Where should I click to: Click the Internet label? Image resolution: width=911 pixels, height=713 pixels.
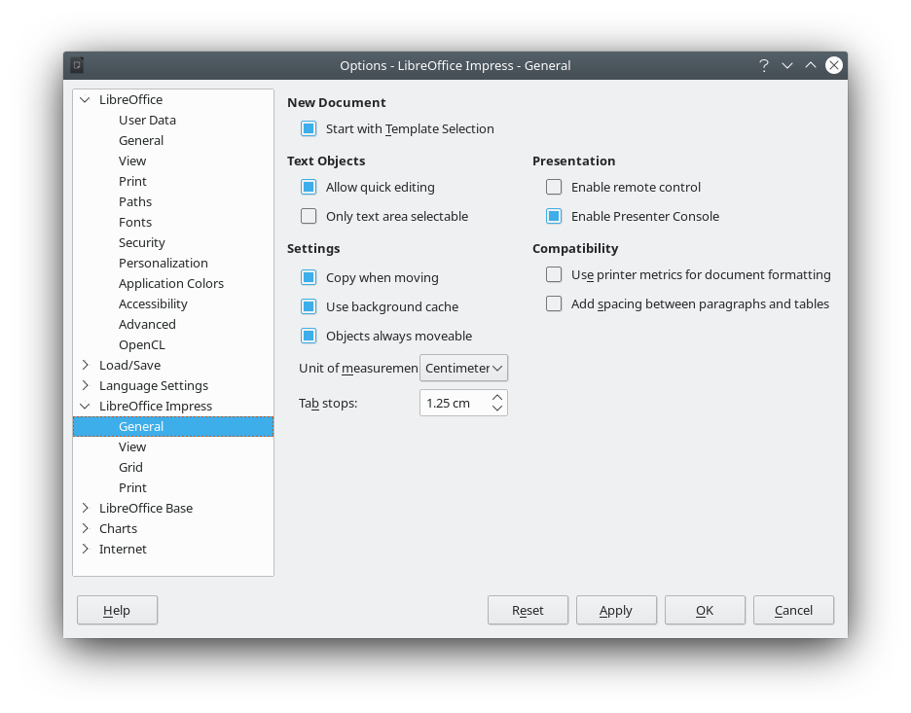pos(123,549)
